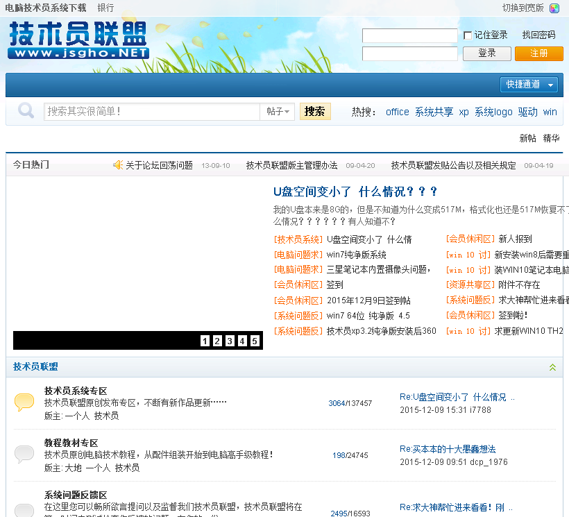The width and height of the screenshot is (569, 517).
Task: Open the 帖子 search type dropdown
Action: [x=278, y=112]
